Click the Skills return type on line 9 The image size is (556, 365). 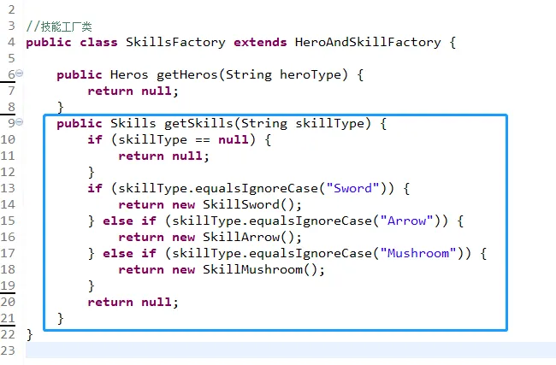(x=133, y=123)
